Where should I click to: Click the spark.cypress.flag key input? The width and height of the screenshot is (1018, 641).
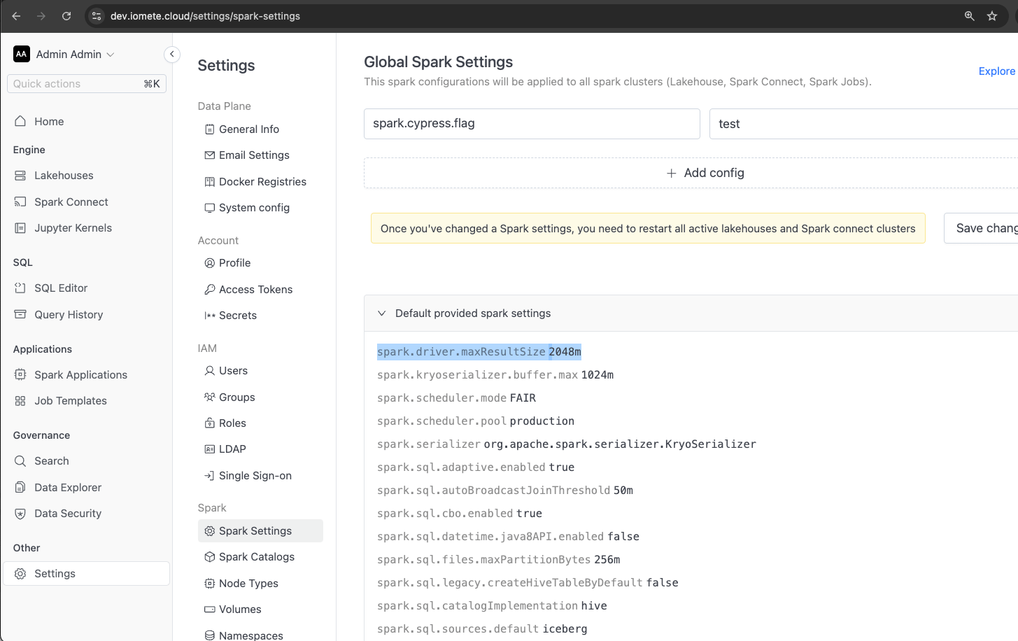(532, 124)
